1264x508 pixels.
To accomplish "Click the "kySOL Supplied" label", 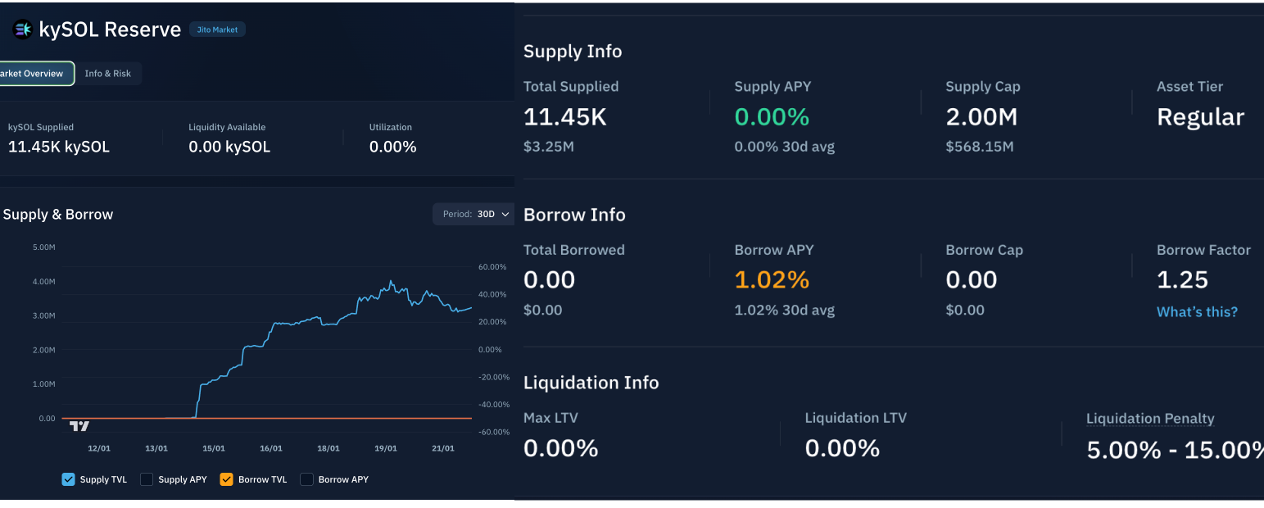I will point(41,127).
